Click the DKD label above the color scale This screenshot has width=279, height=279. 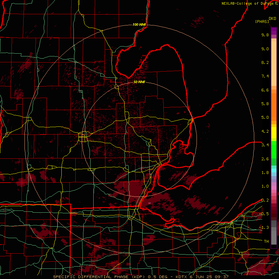272,19
